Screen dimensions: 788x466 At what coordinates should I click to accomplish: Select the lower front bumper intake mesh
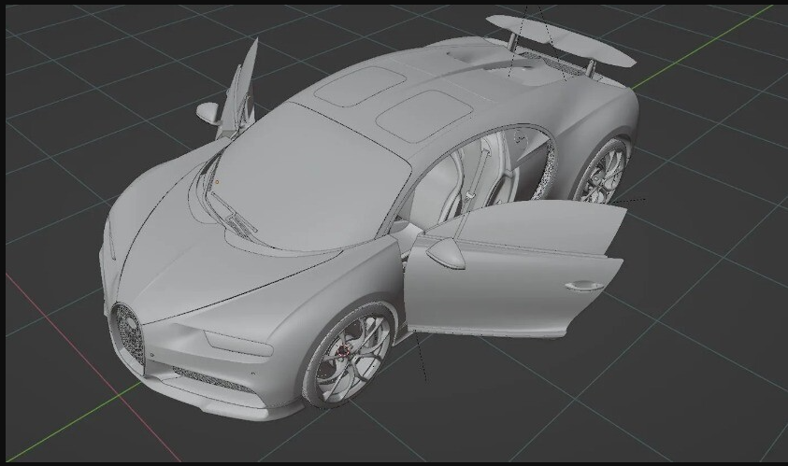(x=213, y=380)
